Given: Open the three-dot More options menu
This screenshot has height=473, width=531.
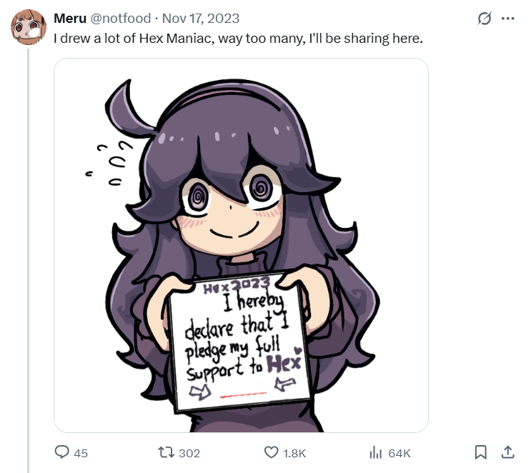Looking at the screenshot, I should 508,19.
